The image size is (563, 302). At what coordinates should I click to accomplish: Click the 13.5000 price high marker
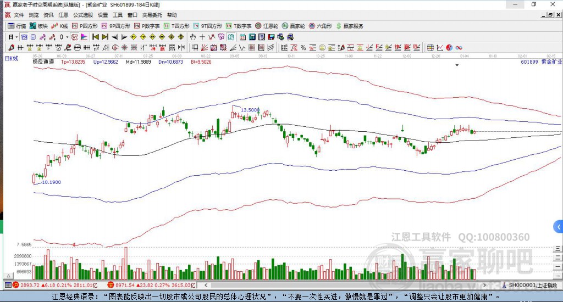[x=250, y=110]
